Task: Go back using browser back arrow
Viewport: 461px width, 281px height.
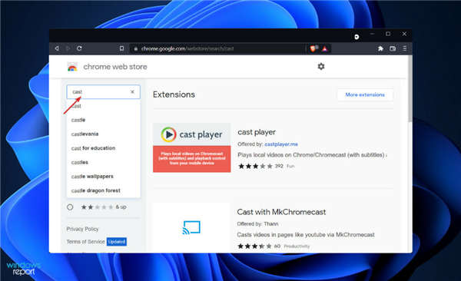Action: (x=57, y=48)
